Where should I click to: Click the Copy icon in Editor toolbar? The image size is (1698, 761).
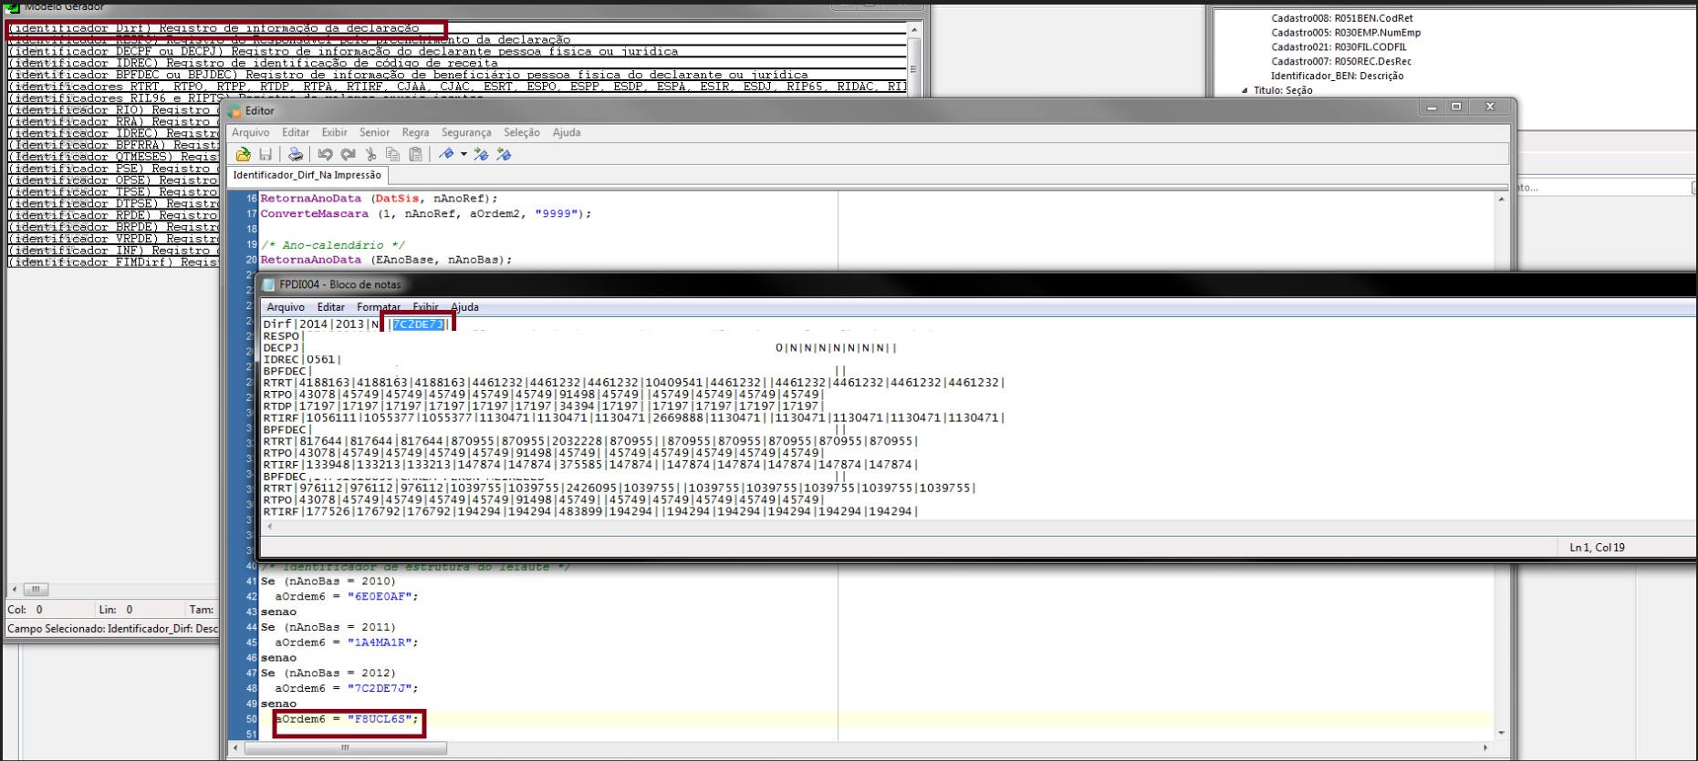(392, 155)
